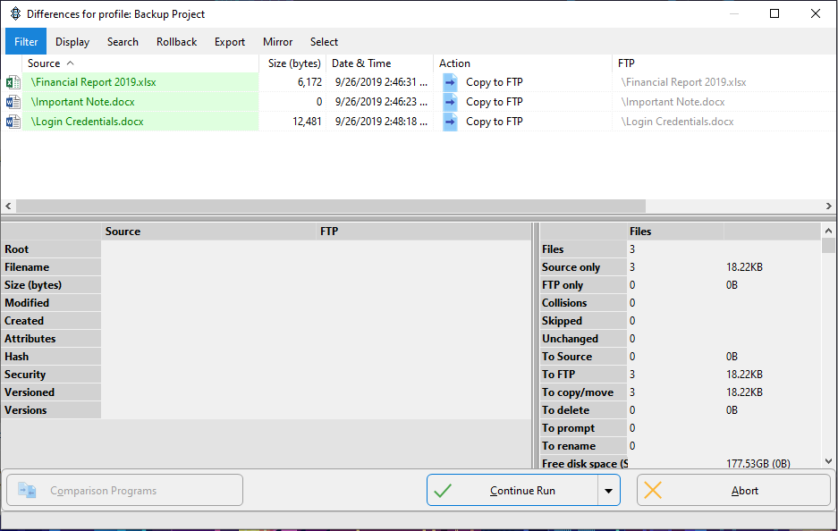This screenshot has width=838, height=531.
Task: Open the Rollback menu
Action: click(x=176, y=42)
